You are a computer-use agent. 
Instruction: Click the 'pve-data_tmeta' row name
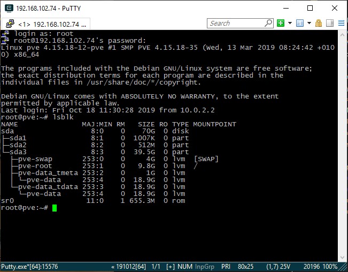(x=48, y=173)
